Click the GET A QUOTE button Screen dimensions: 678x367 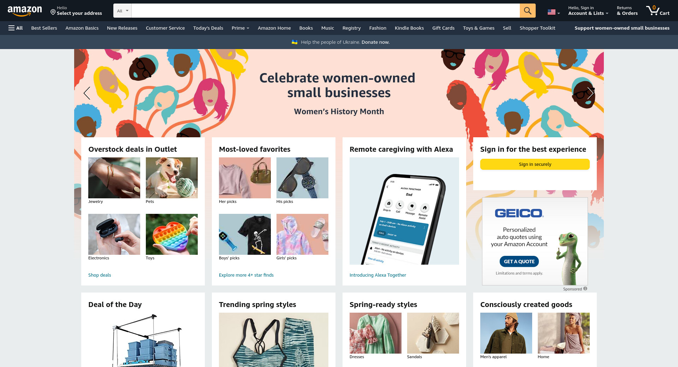click(x=519, y=261)
